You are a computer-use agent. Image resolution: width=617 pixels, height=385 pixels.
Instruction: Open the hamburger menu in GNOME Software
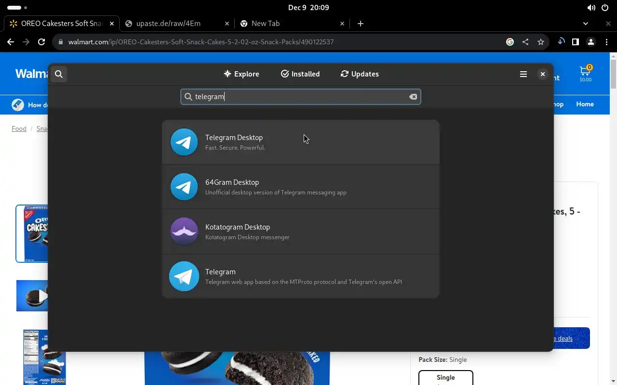(523, 74)
